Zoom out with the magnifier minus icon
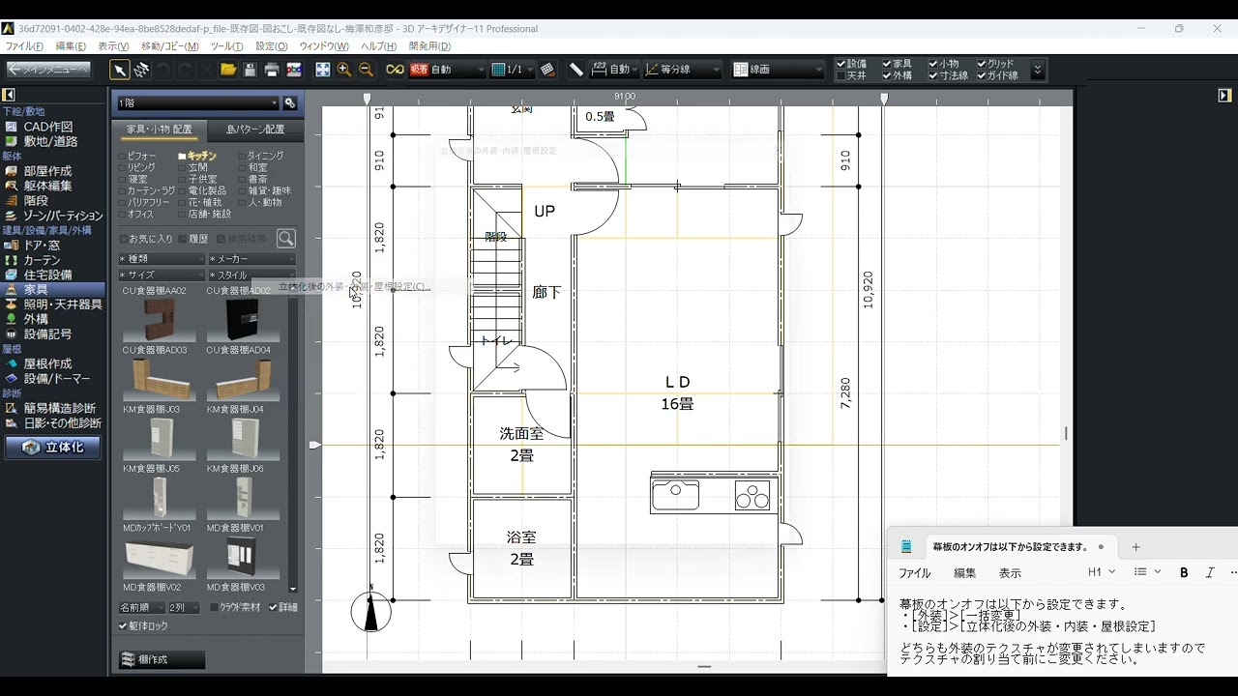 367,70
